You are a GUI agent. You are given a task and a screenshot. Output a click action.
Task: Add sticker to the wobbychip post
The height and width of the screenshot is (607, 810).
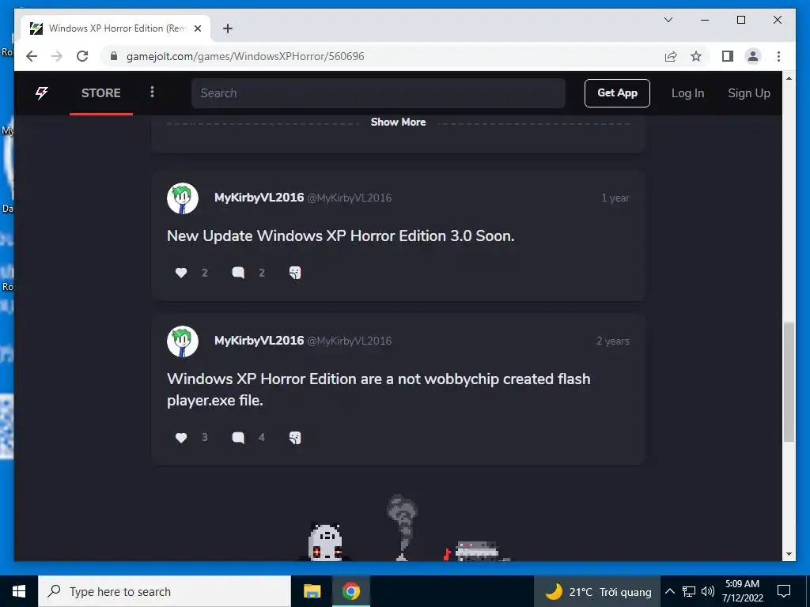(x=295, y=438)
